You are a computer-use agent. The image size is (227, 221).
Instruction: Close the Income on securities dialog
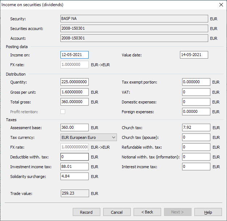[x=221, y=5]
